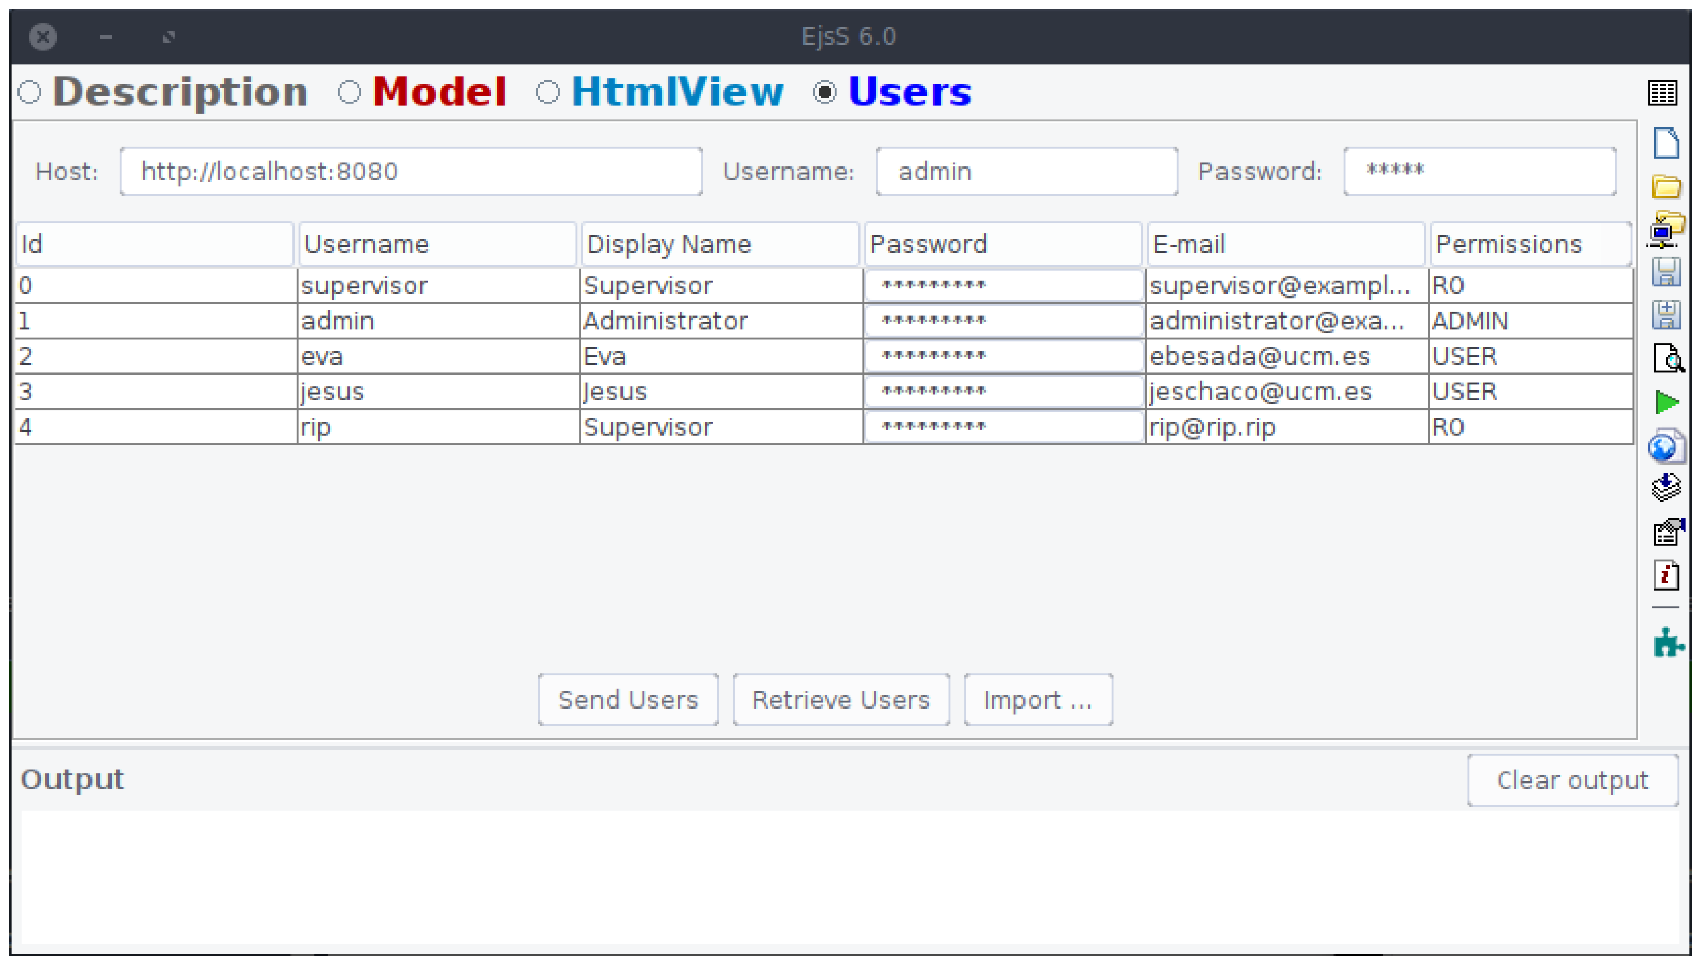Viewport: 1701px width, 969px height.
Task: Open a file with the folder icon
Action: pyautogui.click(x=1666, y=187)
